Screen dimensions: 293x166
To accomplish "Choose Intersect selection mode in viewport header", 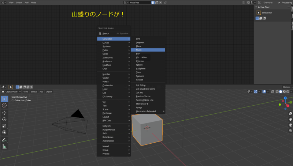I will pos(31,87).
